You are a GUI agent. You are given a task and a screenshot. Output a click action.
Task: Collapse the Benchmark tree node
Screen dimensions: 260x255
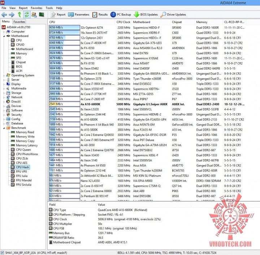(x=4, y=128)
